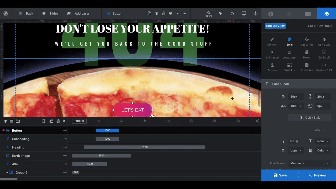
Task: Select the Heading layer row
Action: pyautogui.click(x=34, y=147)
